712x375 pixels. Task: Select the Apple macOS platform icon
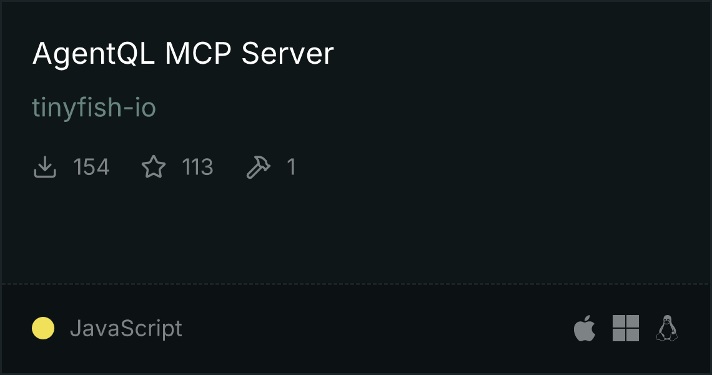[x=585, y=327]
